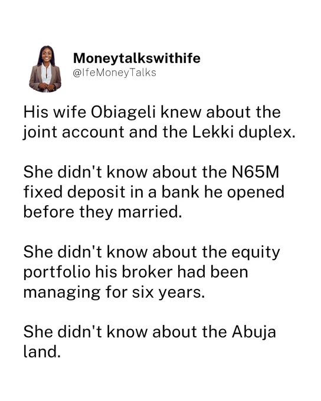Screen dimensions: 321x401
Task: Select the words 'joint account'
Action: click(x=74, y=133)
